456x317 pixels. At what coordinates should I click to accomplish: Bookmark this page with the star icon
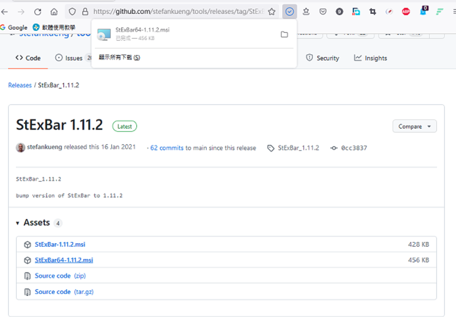tap(271, 12)
